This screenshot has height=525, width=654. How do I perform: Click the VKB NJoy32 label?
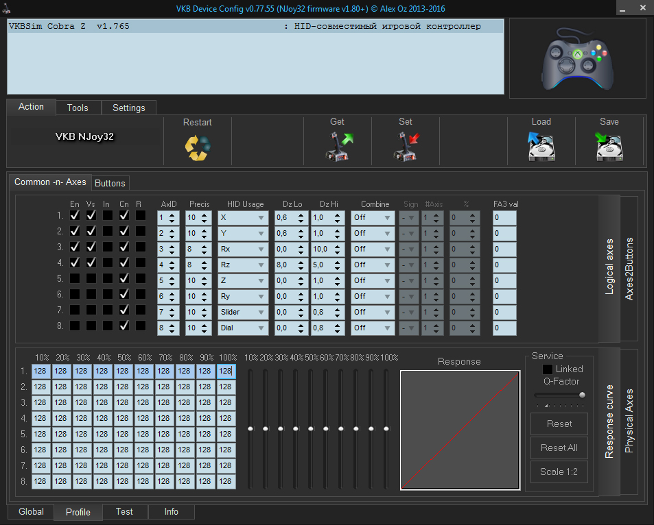(84, 136)
